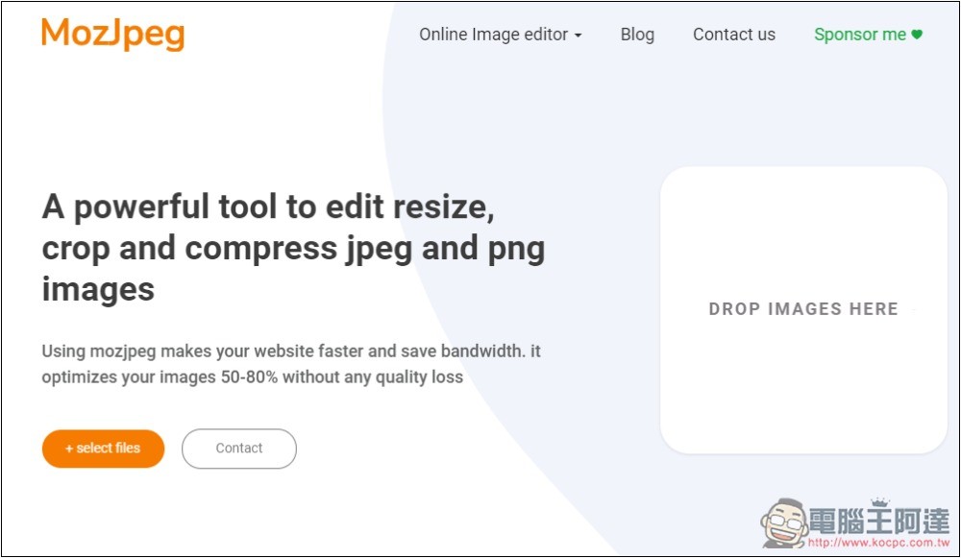Click the paragraph starting 'Using mozjpeg makes your website'
Image resolution: width=961 pixels, height=558 pixels.
pos(291,364)
